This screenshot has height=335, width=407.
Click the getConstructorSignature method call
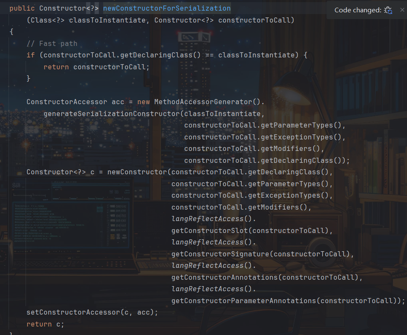point(222,254)
